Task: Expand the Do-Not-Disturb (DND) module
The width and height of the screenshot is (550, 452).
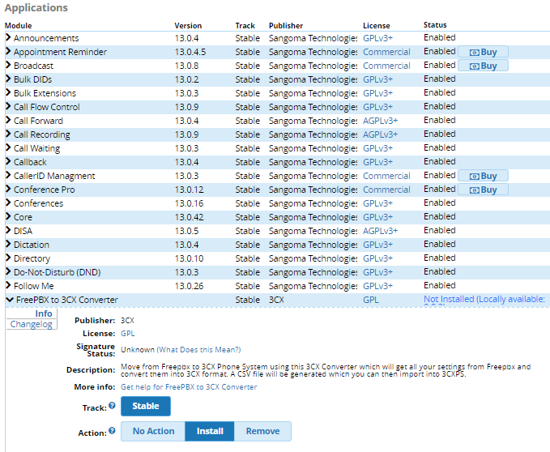Action: pyautogui.click(x=8, y=271)
